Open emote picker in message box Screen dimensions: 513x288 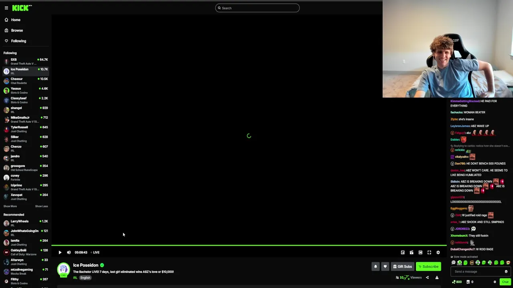point(506,272)
